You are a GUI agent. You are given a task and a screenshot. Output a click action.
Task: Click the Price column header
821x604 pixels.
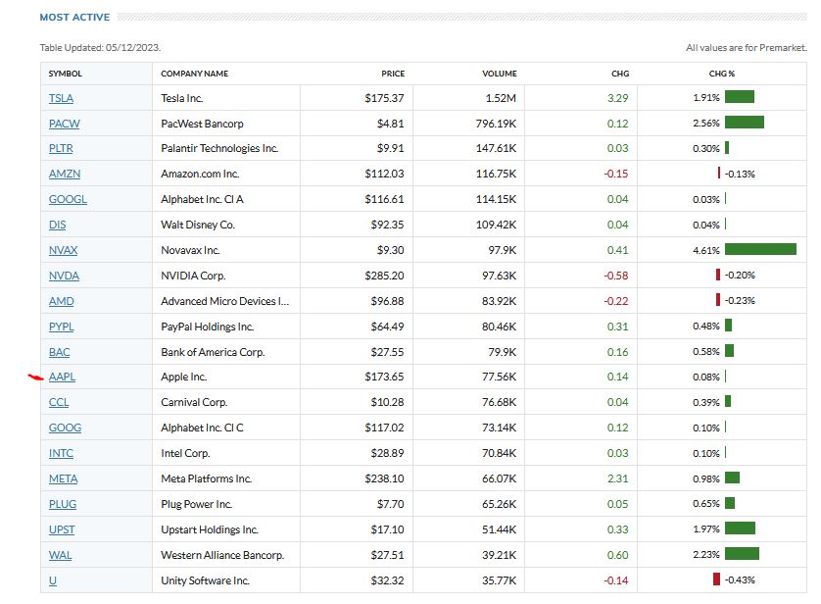(393, 74)
